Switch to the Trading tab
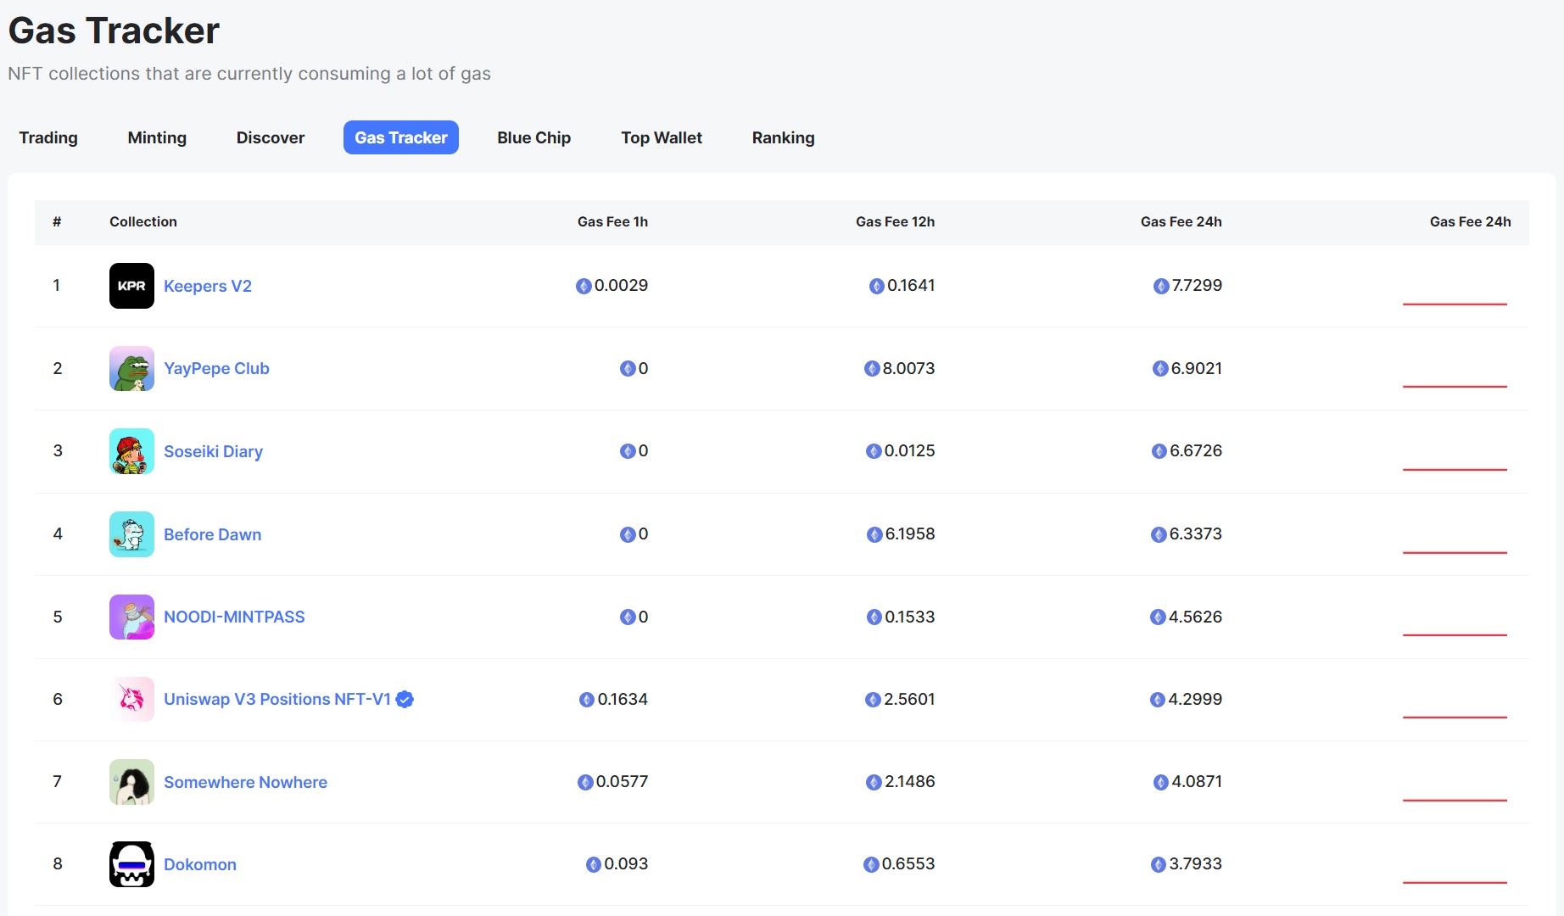Image resolution: width=1564 pixels, height=916 pixels. point(48,137)
